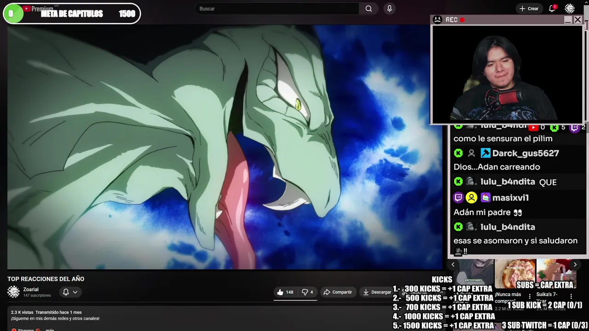Minimize the REC webcam window
Screen dimensions: 589x331
point(567,20)
